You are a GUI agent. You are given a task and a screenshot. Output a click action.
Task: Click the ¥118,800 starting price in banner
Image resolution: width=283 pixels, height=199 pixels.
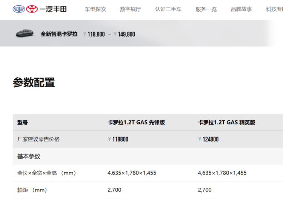[93, 34]
